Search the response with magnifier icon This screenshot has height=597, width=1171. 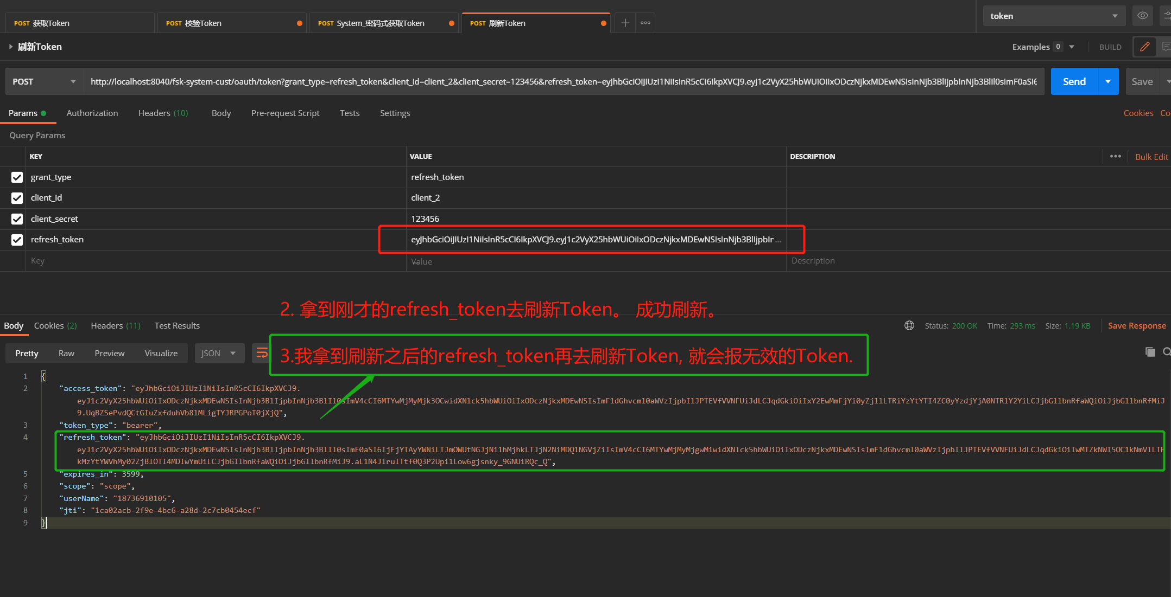point(1166,352)
